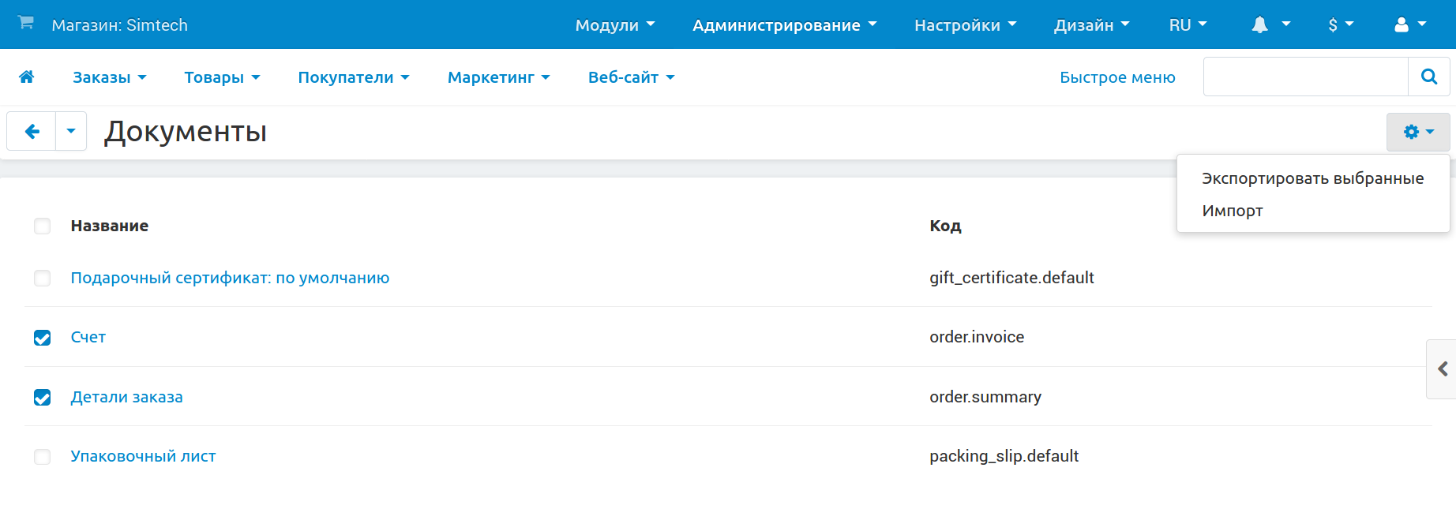Expand dropdown arrow beside back button
Image resolution: width=1456 pixels, height=505 pixels.
(x=71, y=131)
